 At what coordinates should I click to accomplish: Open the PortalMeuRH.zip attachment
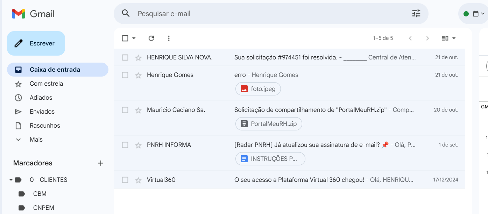click(269, 124)
